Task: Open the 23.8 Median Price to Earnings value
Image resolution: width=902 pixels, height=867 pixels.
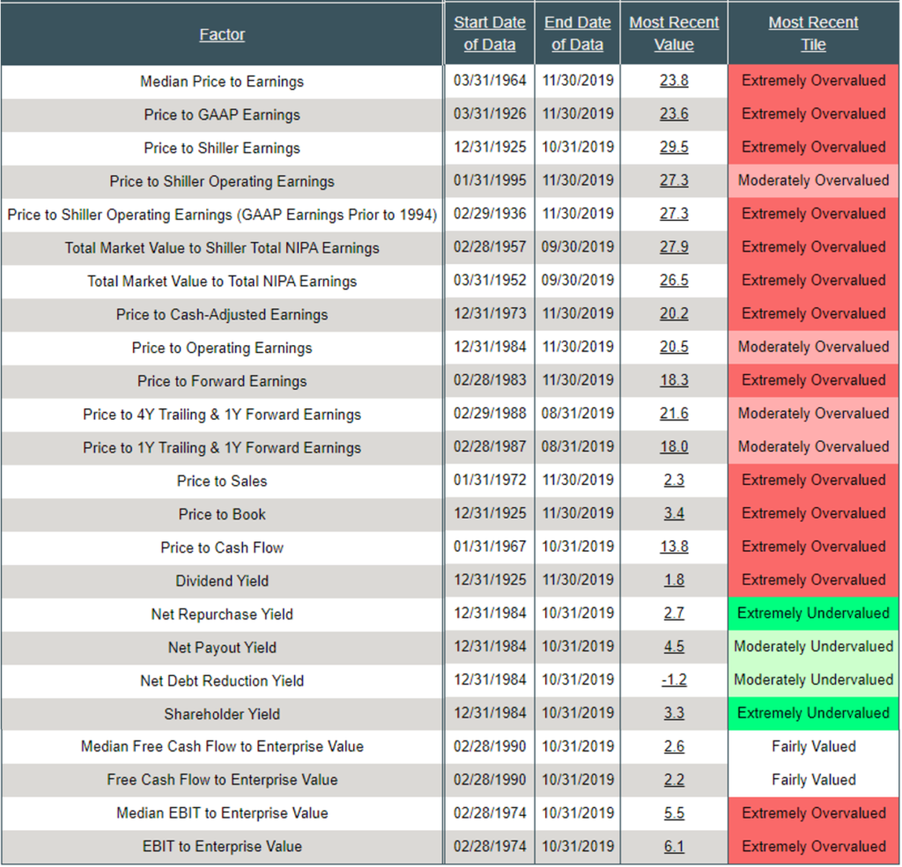Action: (x=674, y=80)
